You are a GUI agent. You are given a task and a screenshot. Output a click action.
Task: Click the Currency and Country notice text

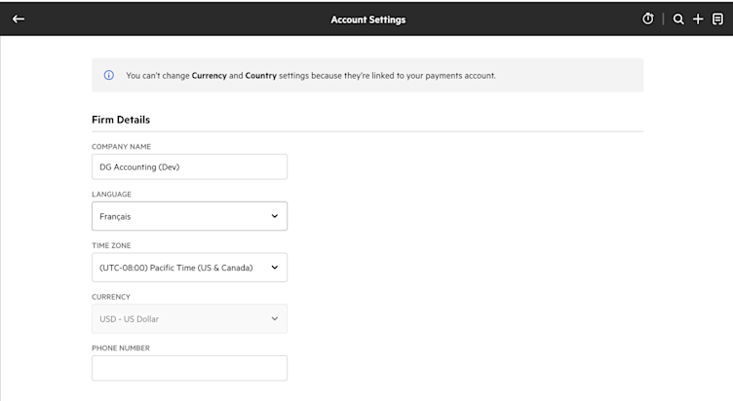[x=311, y=76]
